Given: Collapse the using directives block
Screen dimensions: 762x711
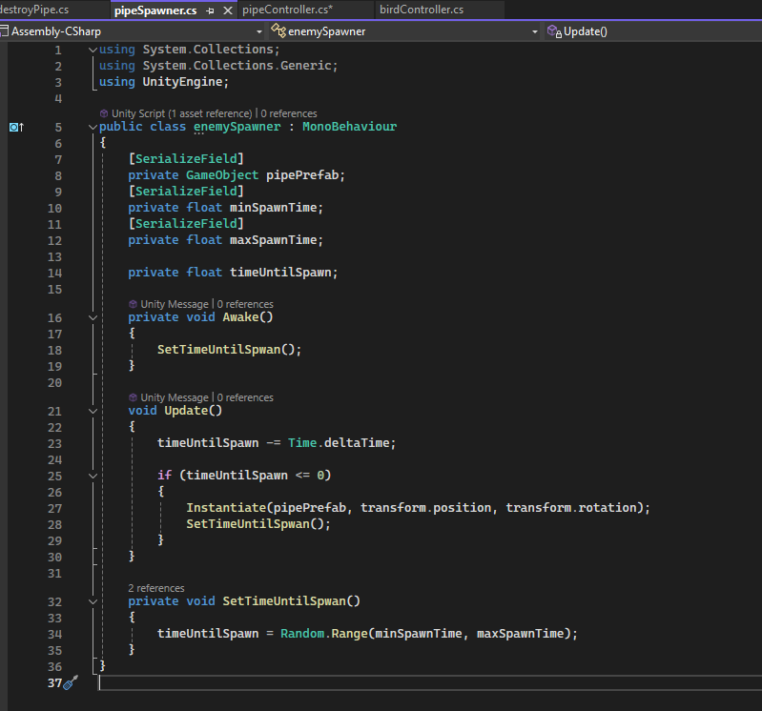Looking at the screenshot, I should tap(93, 50).
